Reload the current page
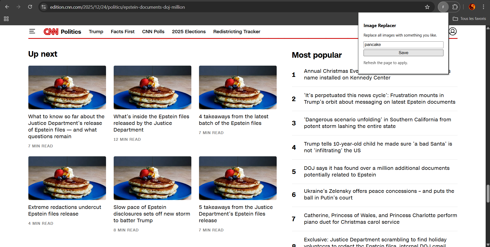Screen dimensions: 490x247 click(30, 7)
